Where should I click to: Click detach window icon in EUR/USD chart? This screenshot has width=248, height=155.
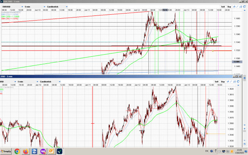(x=244, y=7)
